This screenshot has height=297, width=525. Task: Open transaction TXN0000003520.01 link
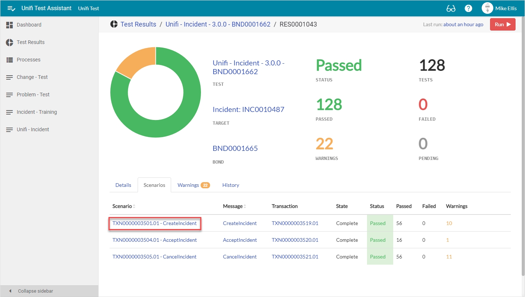(x=295, y=240)
